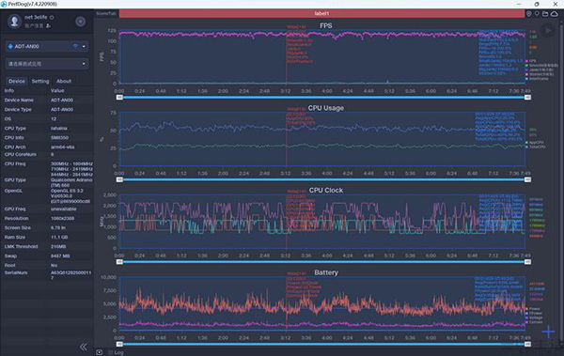564x356 pixels.
Task: Click the Battery chart title
Action: 326,272
